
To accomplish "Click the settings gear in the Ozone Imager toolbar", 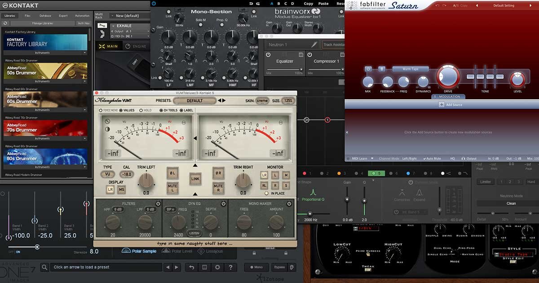I will click(217, 267).
